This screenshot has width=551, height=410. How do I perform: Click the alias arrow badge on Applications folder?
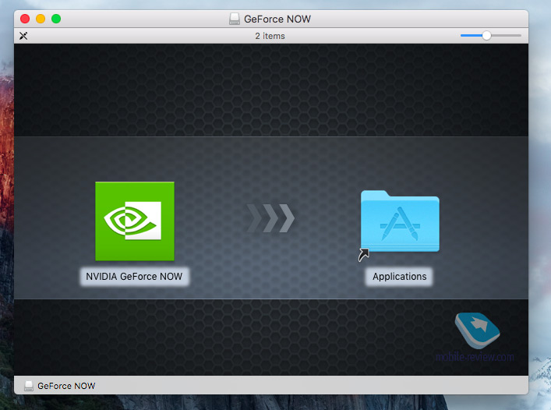[363, 254]
